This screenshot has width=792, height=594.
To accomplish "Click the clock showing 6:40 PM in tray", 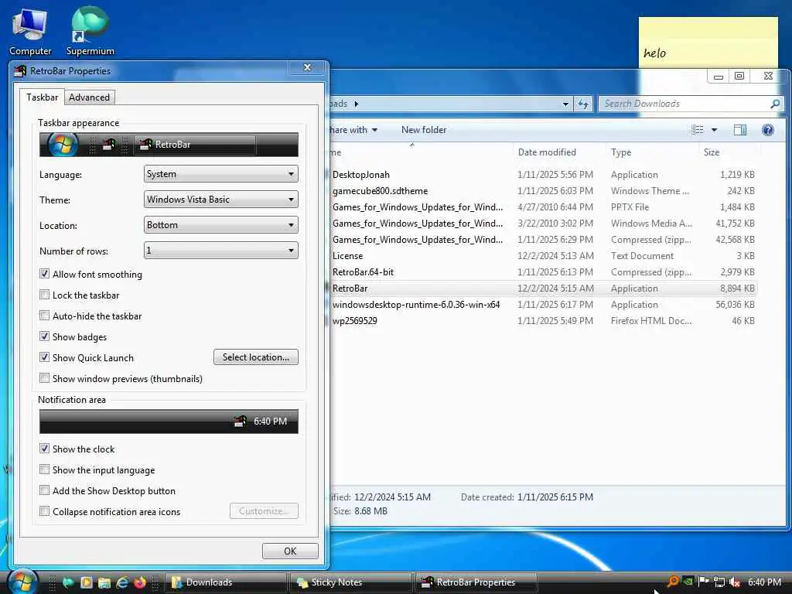I will pos(764,582).
